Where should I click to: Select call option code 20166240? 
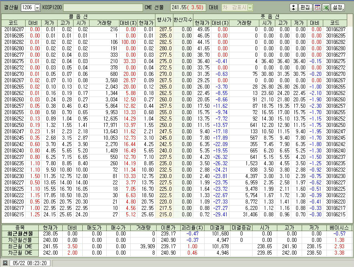click(14, 150)
